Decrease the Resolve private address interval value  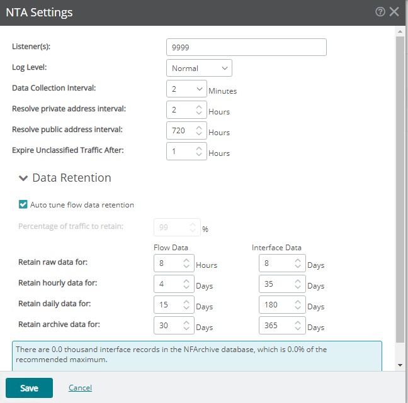pyautogui.click(x=199, y=113)
